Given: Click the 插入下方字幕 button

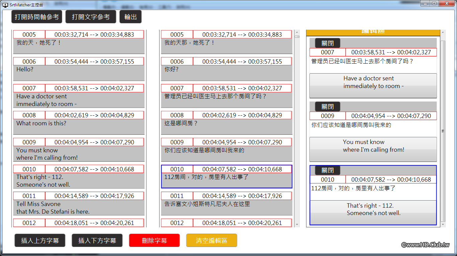Looking at the screenshot, I should pos(97,240).
